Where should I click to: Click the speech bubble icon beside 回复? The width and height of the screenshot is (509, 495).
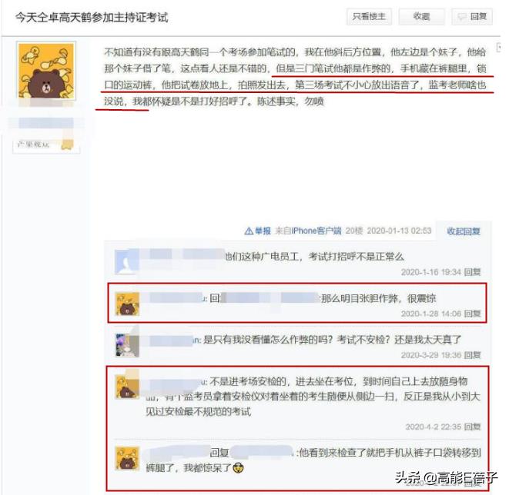[461, 16]
